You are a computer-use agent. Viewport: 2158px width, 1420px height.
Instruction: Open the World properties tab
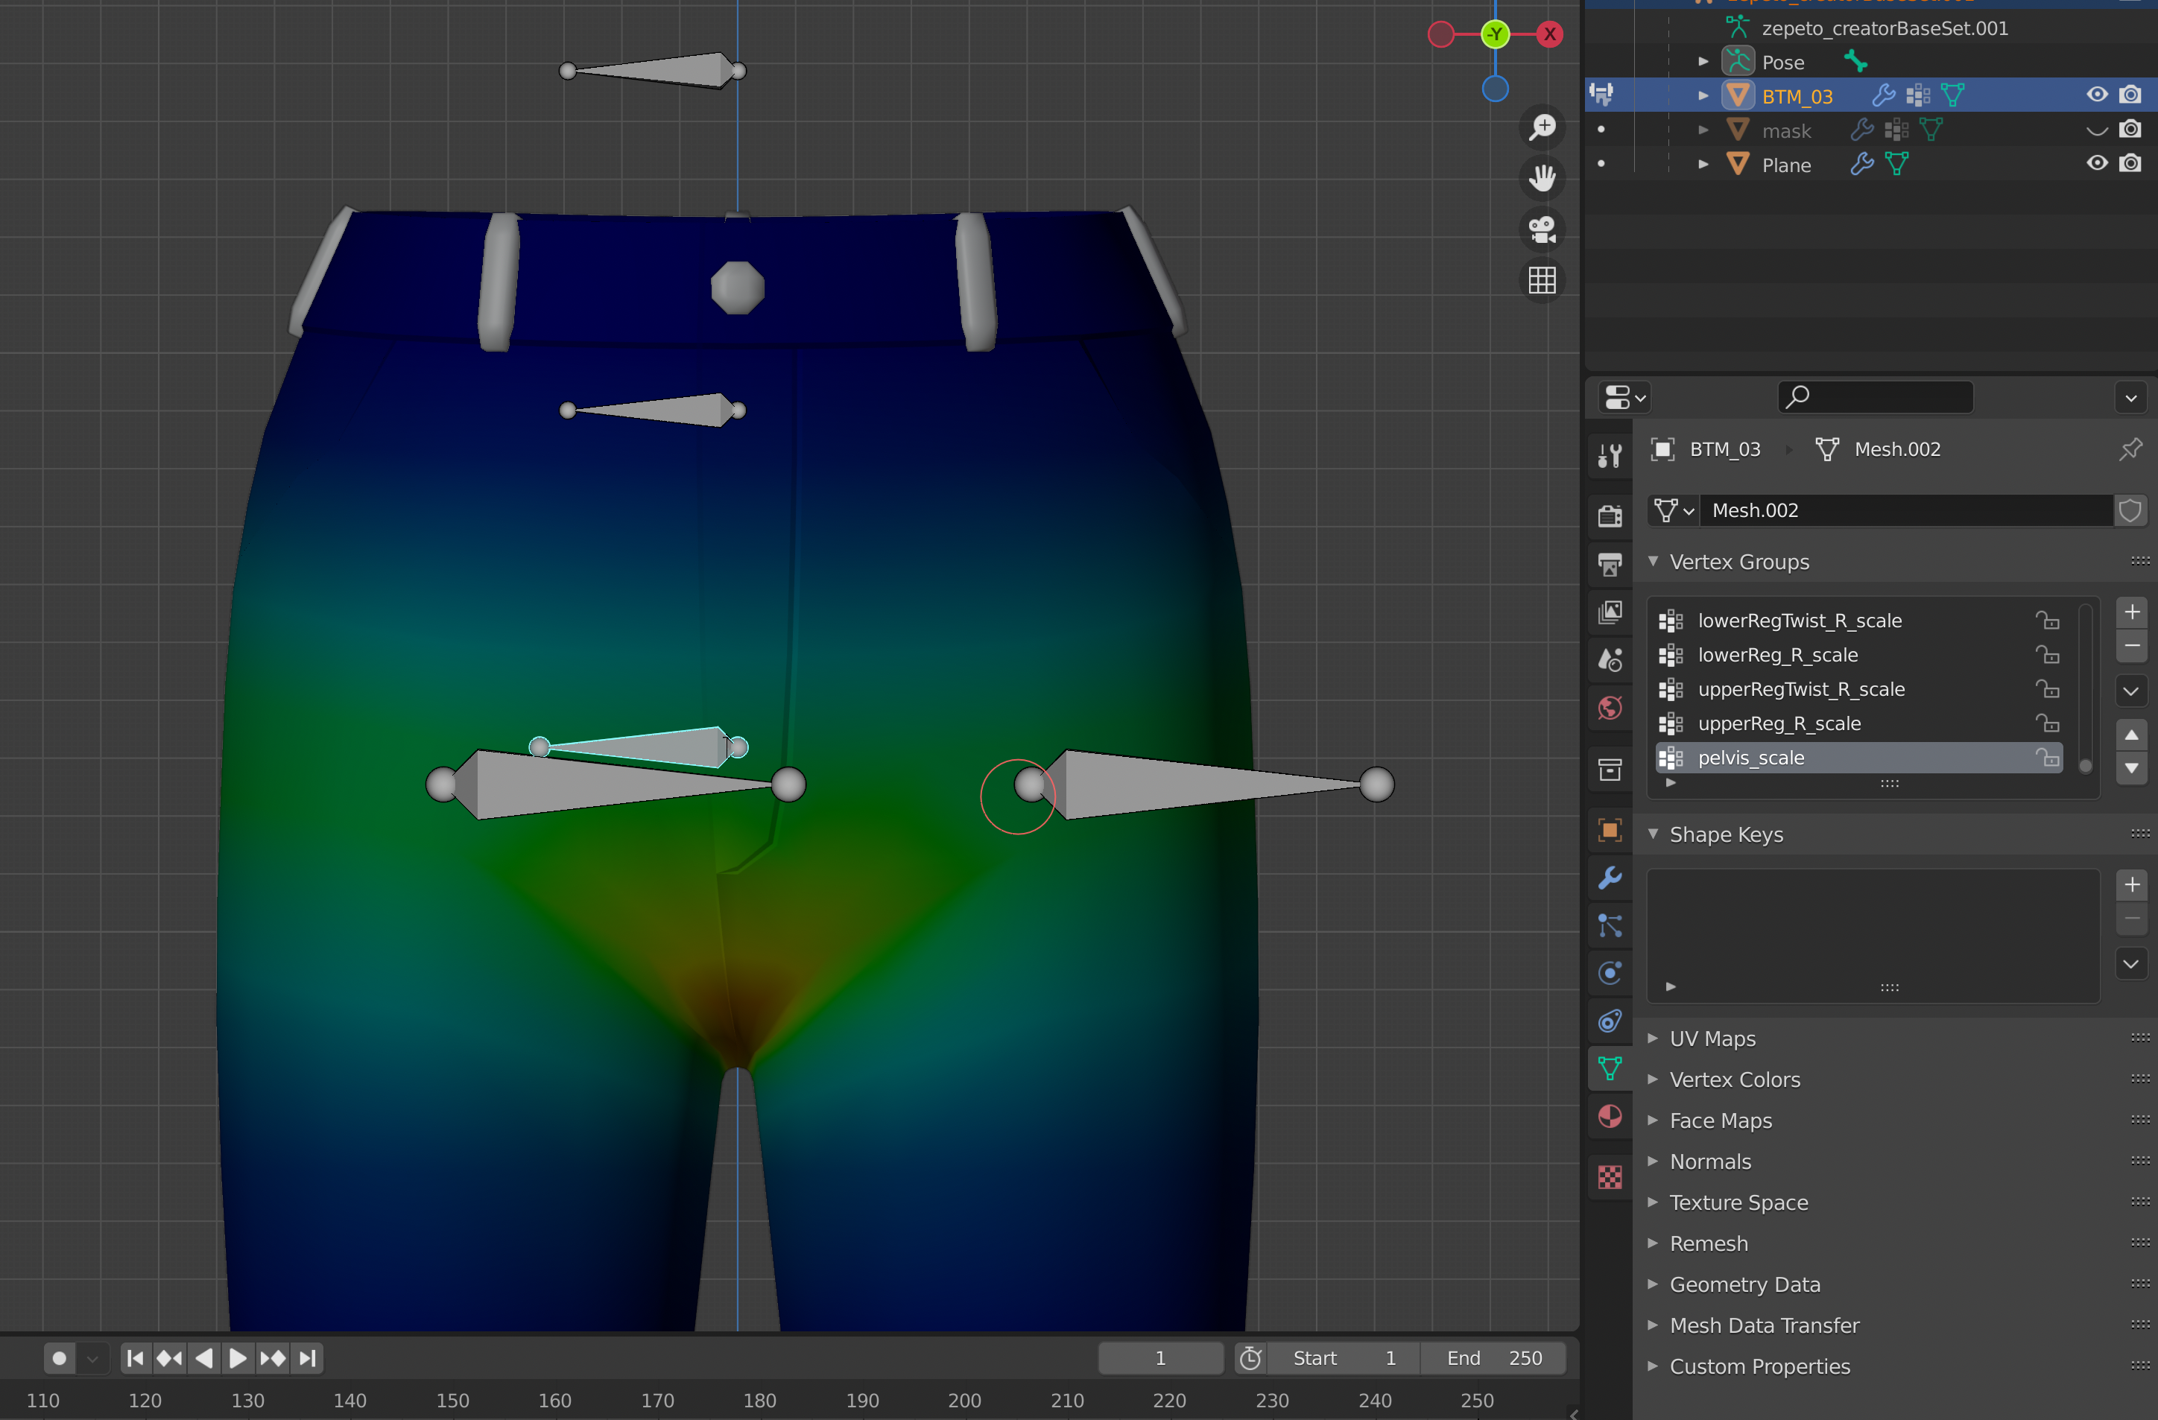(1610, 709)
